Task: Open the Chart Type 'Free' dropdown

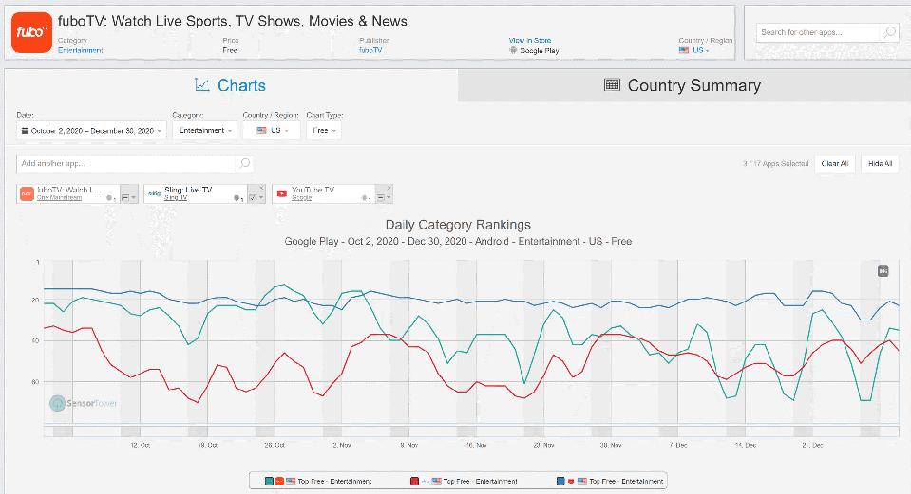Action: (x=324, y=130)
